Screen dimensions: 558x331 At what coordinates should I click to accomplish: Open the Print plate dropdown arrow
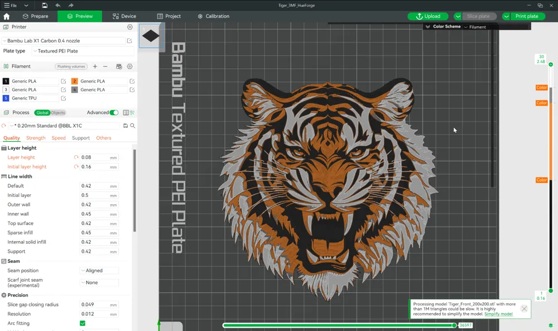(x=506, y=16)
